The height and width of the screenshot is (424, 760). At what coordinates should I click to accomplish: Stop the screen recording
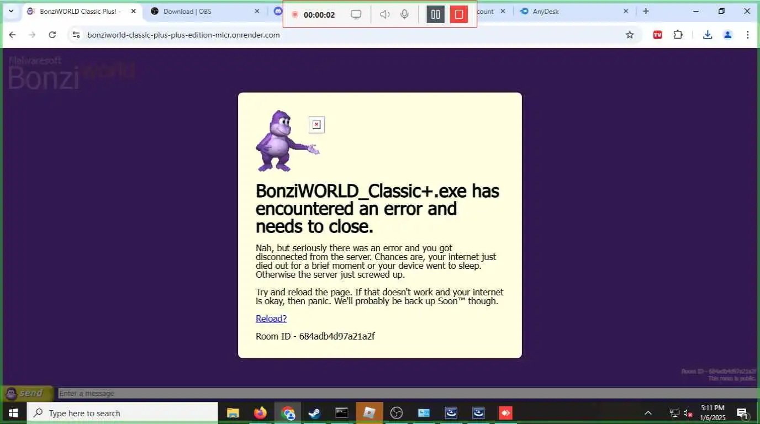458,14
